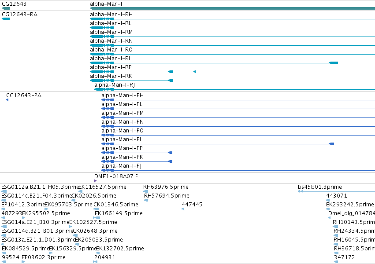This screenshot has width=375, height=264.
Task: Select EST EK156329.5prime
Action: (73, 249)
